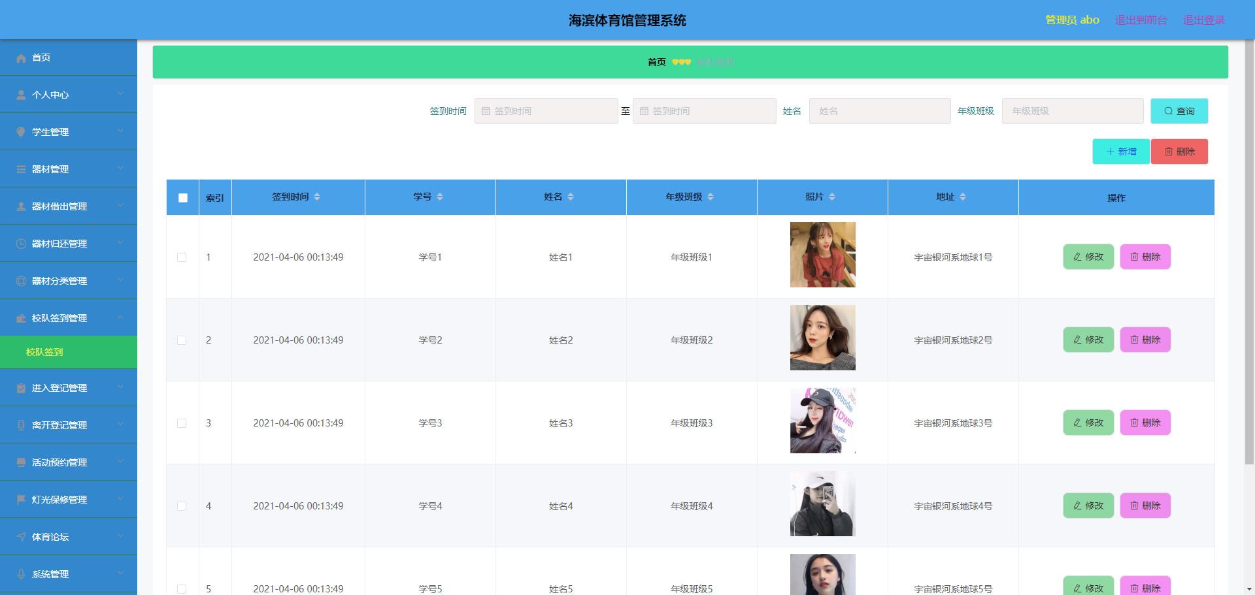Check the checkbox for row 3
This screenshot has width=1255, height=595.
pyautogui.click(x=182, y=423)
